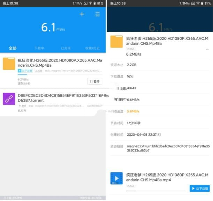Viewport: 213px width, 201px height.
Task: Collapse the task details chevron
Action: [207, 50]
